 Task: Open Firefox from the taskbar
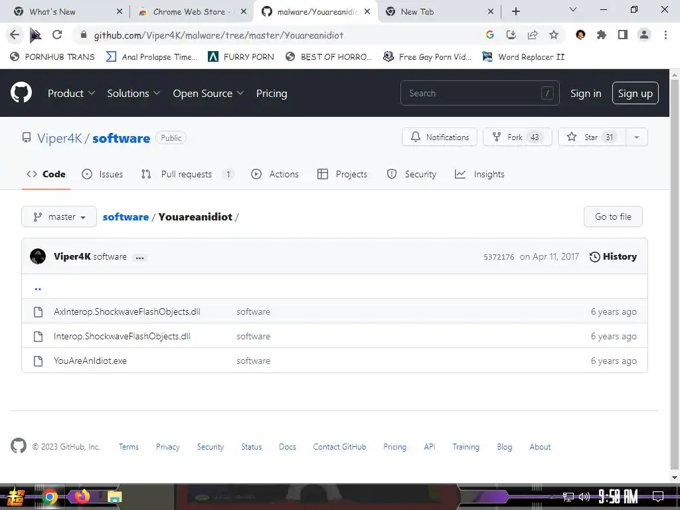(82, 496)
